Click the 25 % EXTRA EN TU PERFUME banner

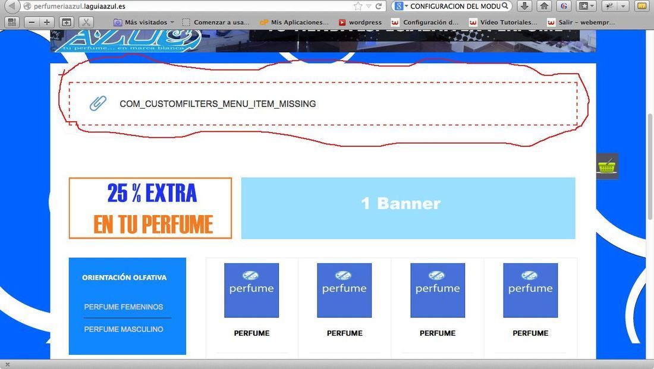(150, 208)
